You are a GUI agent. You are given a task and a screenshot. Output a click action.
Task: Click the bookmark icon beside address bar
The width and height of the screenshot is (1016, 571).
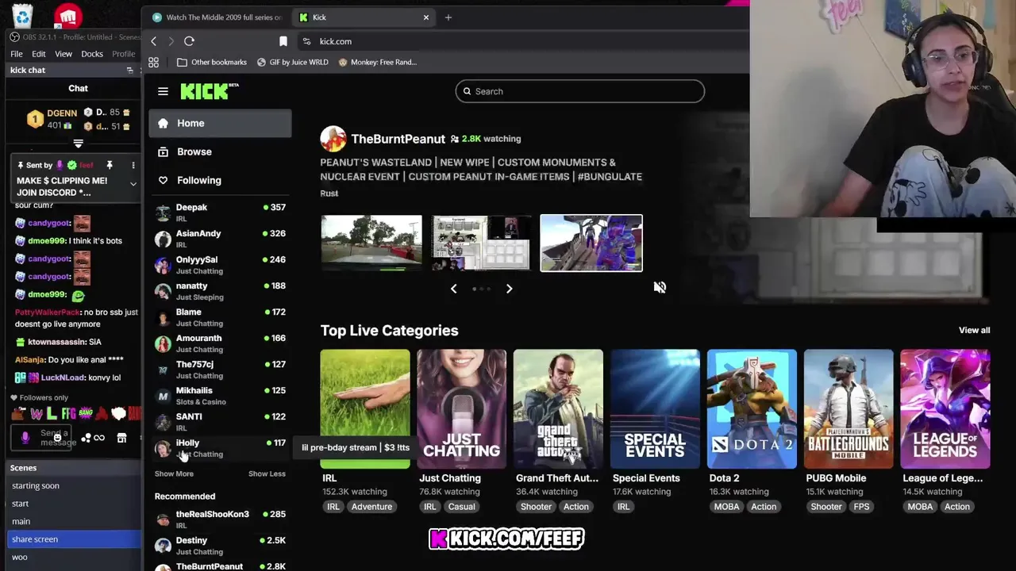[283, 41]
